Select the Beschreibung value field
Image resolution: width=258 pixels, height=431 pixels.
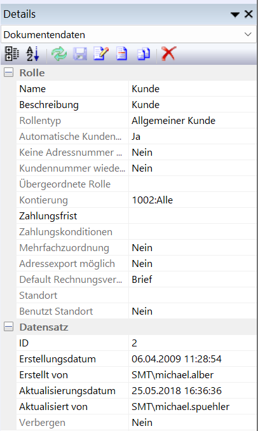point(193,105)
